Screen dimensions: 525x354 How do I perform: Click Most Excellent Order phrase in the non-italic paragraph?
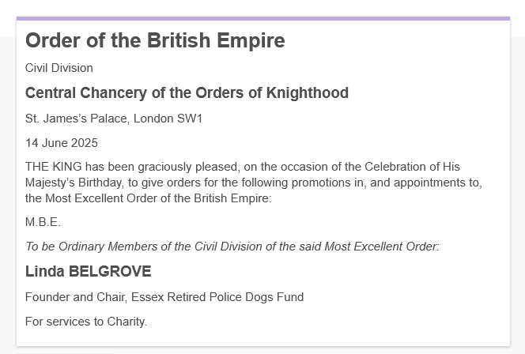click(x=101, y=198)
